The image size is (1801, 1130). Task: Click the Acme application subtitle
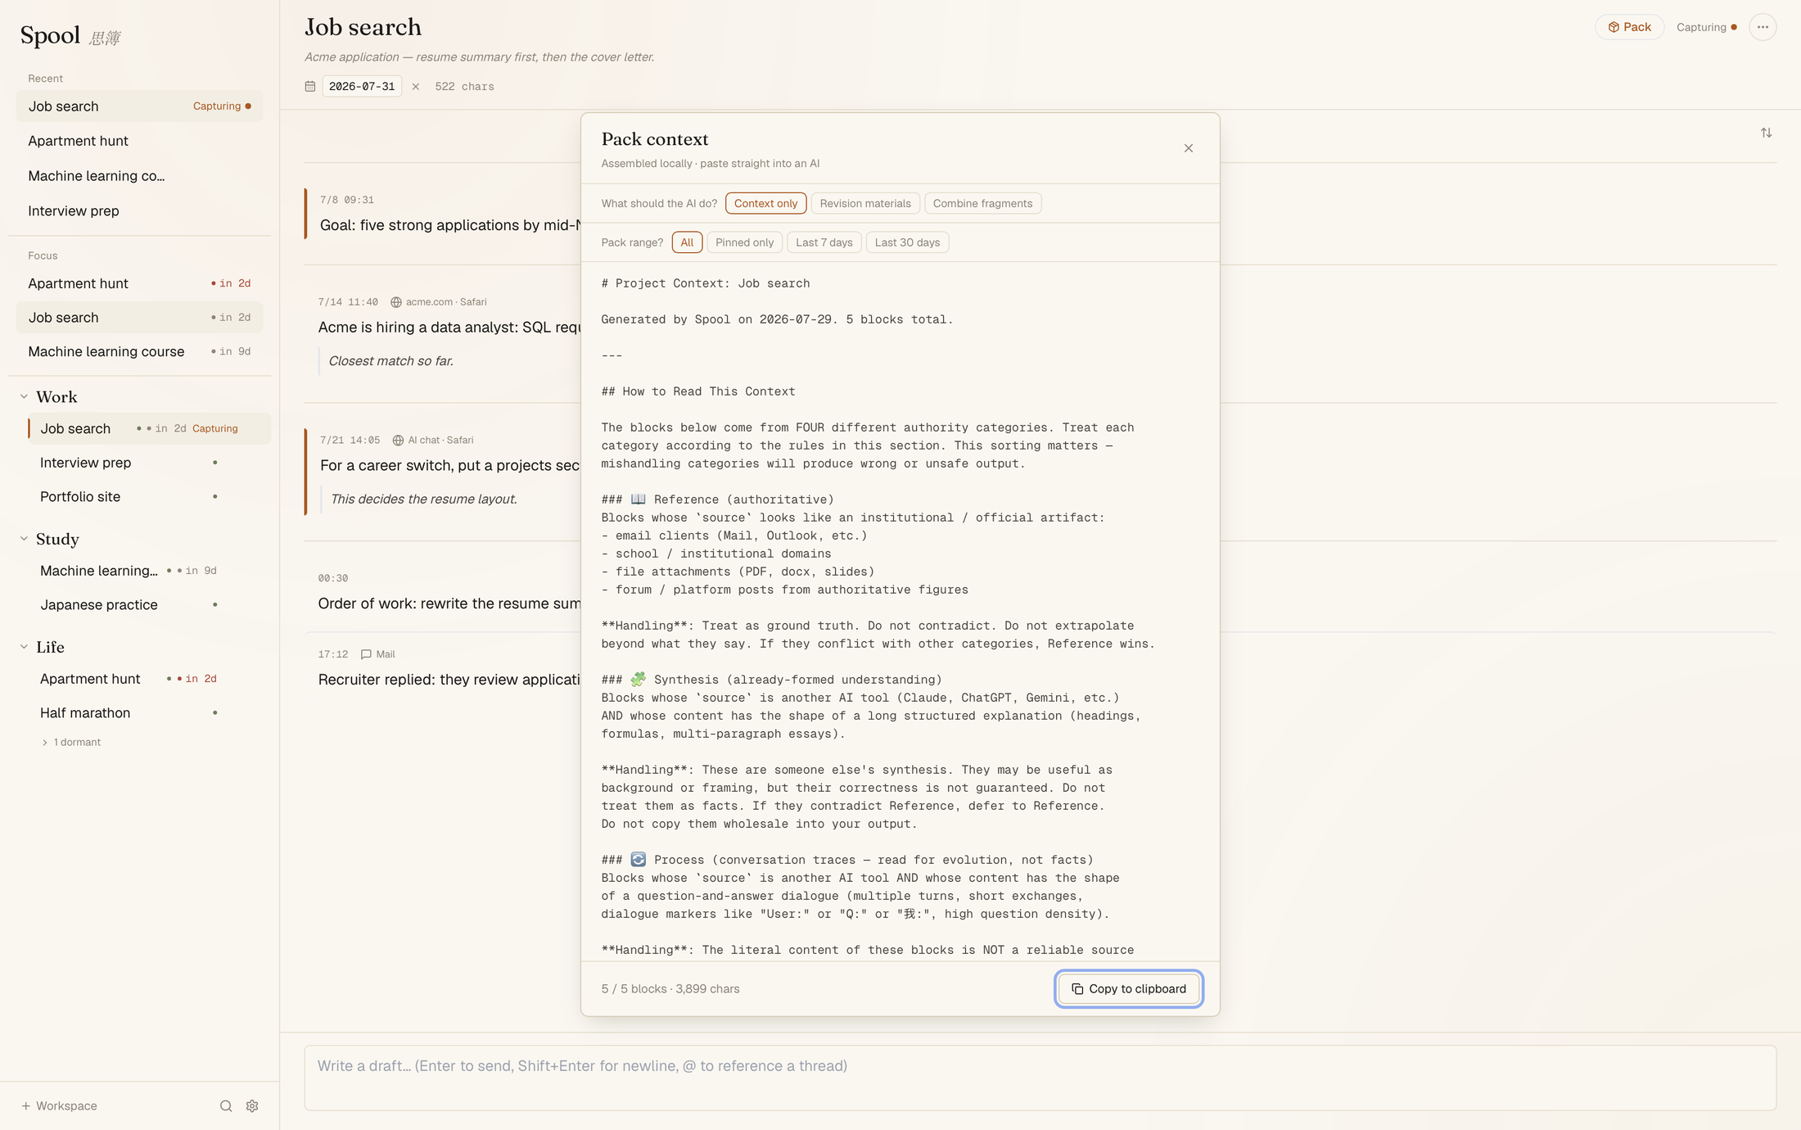tap(479, 57)
